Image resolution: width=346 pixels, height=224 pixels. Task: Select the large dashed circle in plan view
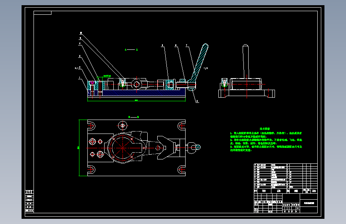click(x=123, y=147)
